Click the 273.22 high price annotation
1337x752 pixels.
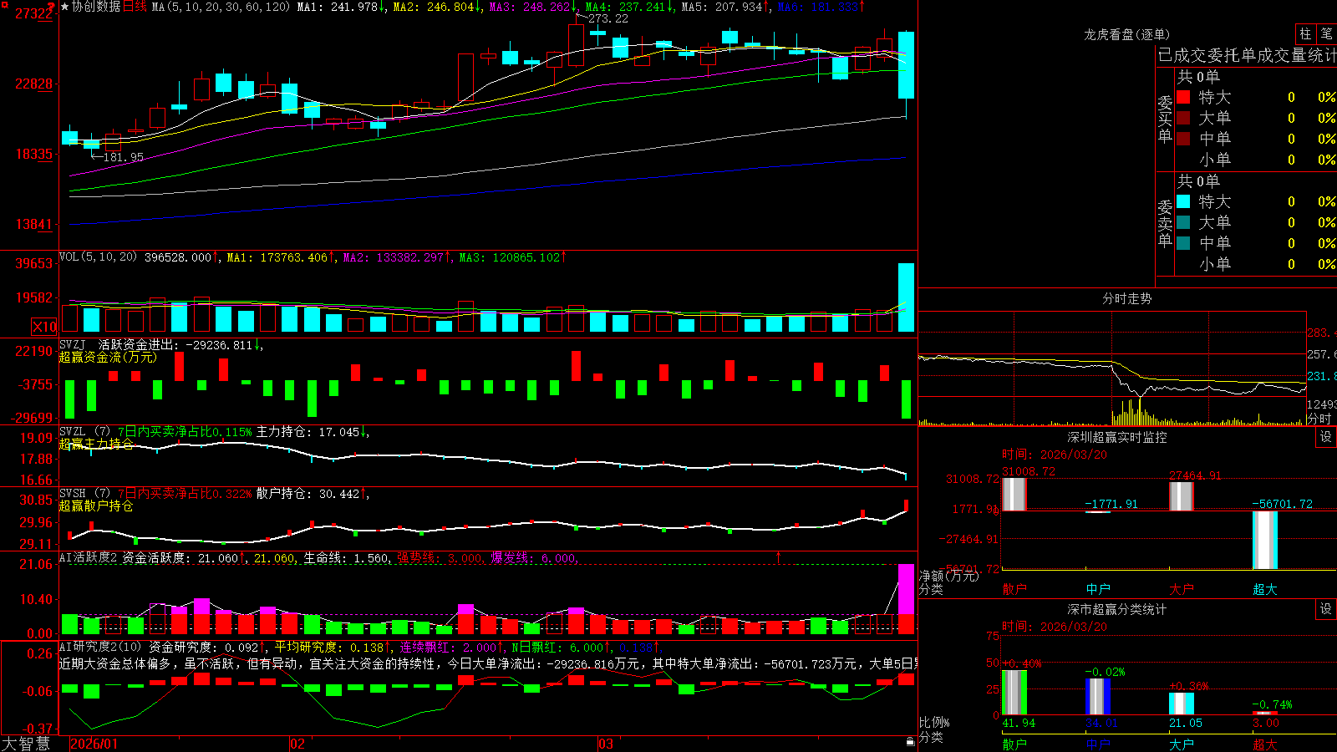click(x=607, y=18)
